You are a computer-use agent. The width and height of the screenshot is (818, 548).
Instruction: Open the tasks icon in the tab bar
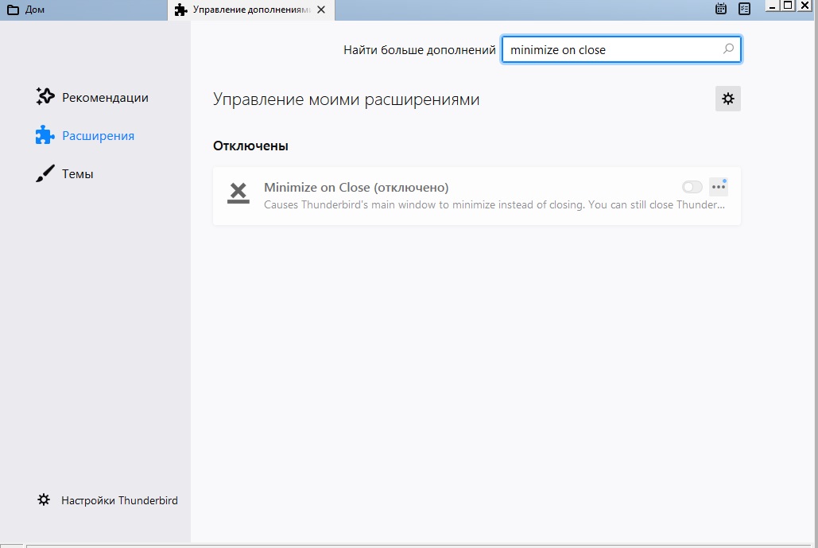(744, 9)
